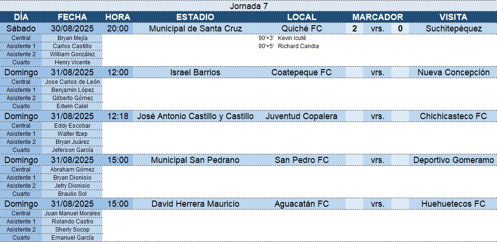Select referee Juan Manuel Morales cell
The width and height of the screenshot is (497, 242).
tap(72, 213)
